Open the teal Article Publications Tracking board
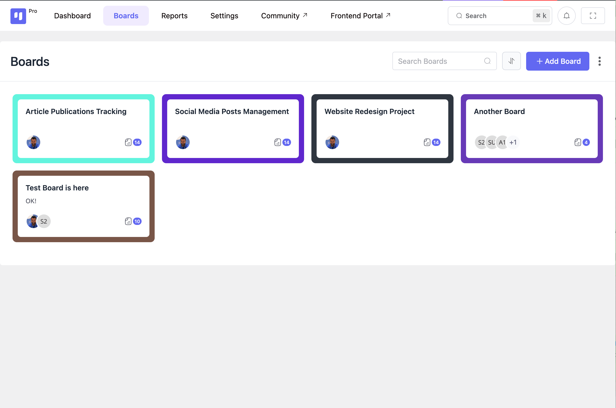The width and height of the screenshot is (616, 408). coord(76,112)
